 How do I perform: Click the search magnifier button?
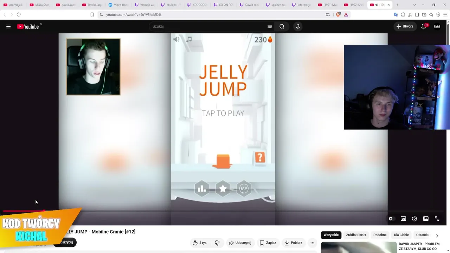coord(282,26)
